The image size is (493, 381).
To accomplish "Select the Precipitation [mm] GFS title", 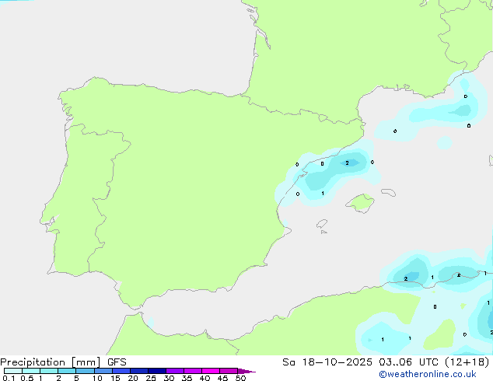I will tap(63, 362).
